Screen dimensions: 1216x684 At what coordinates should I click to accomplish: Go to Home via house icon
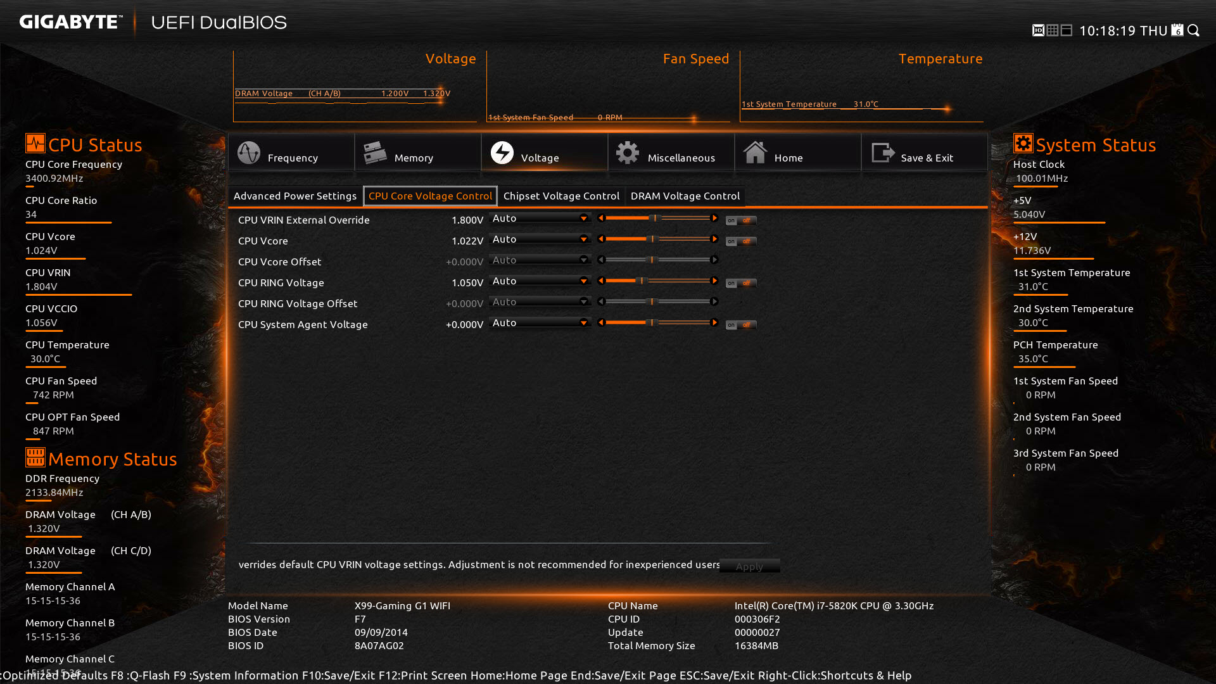tap(755, 153)
